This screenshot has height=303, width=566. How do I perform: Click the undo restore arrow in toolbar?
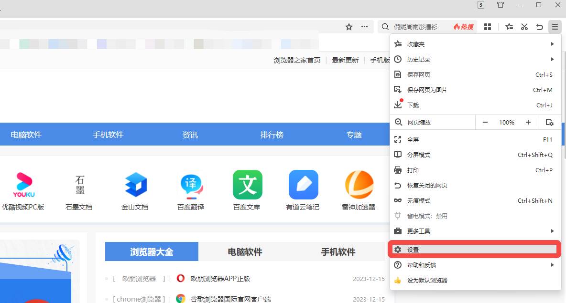(540, 27)
